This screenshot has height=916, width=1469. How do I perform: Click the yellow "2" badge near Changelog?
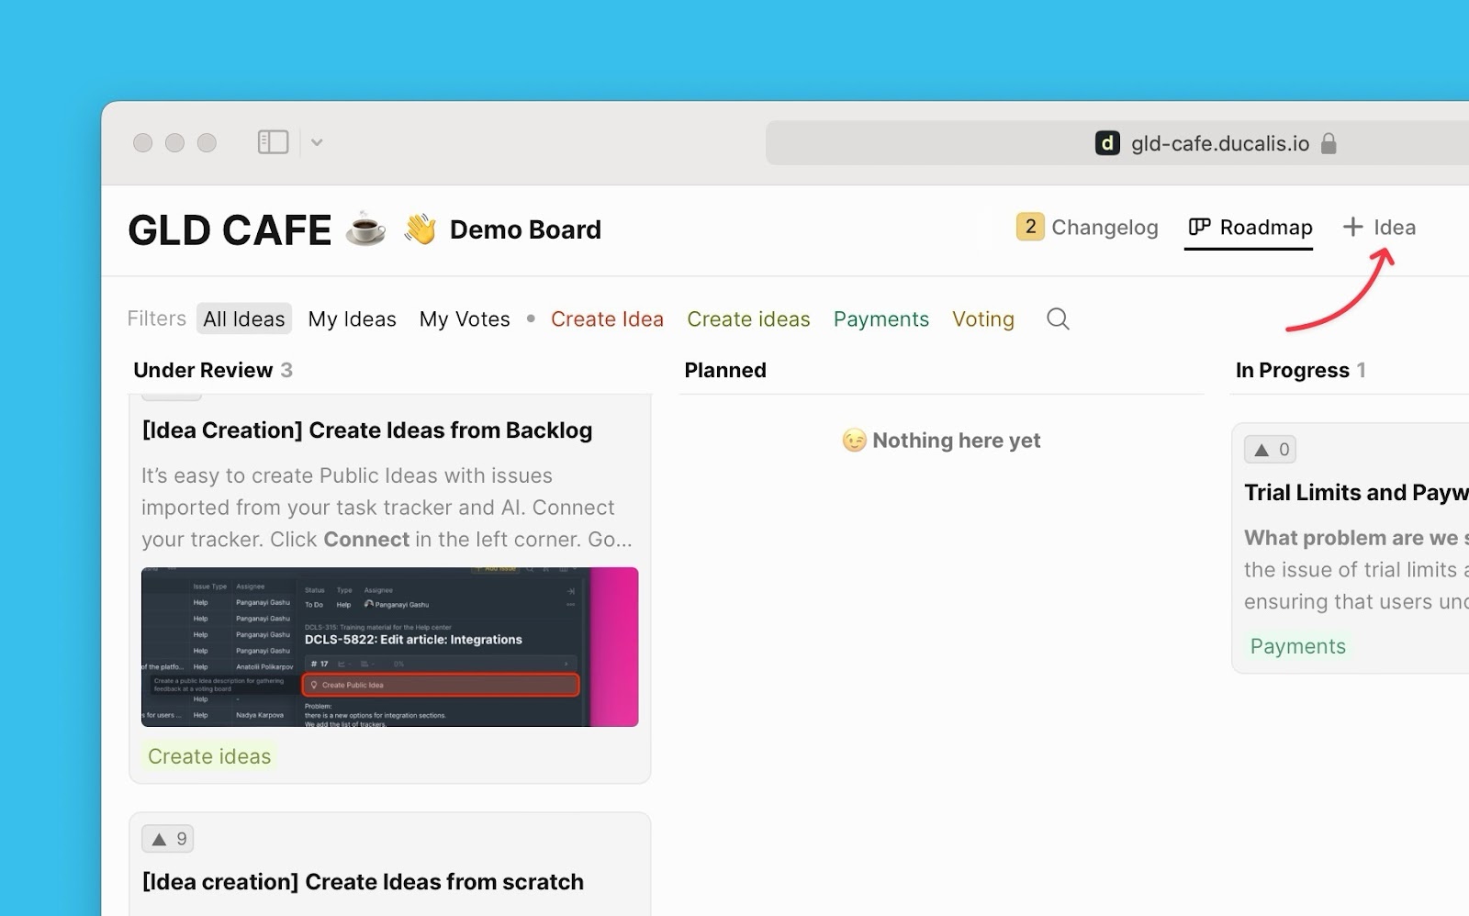1029,226
